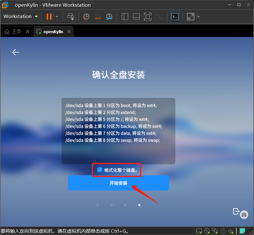Enter full screen mode icon
Screen dimensions: 254x235
point(148,16)
